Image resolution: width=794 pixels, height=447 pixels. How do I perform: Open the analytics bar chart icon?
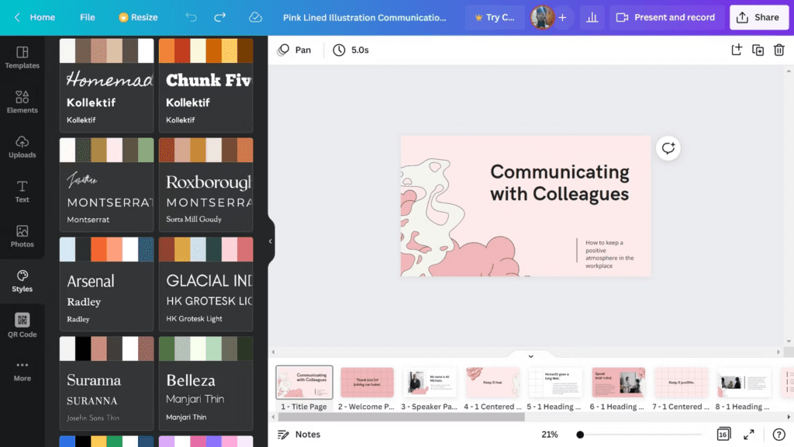(592, 17)
